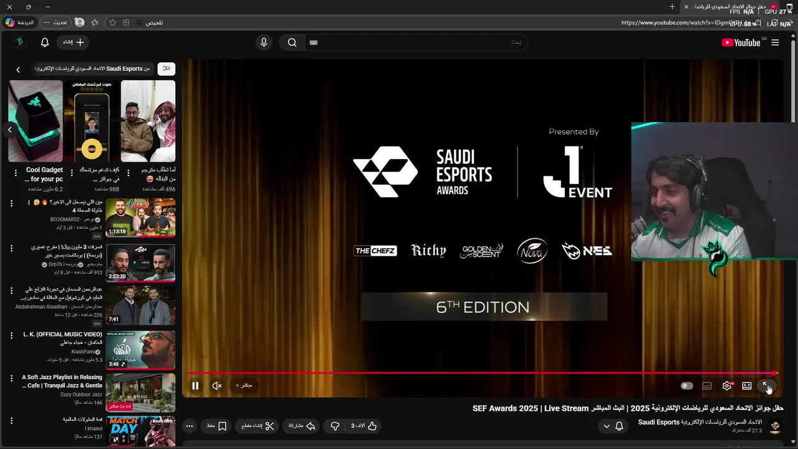
Task: Toggle the autoplay switch in the player
Action: point(686,386)
